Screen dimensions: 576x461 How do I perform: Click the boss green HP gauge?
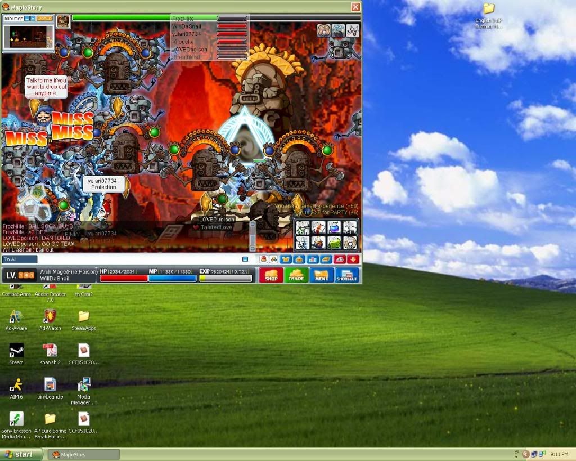[x=216, y=17]
